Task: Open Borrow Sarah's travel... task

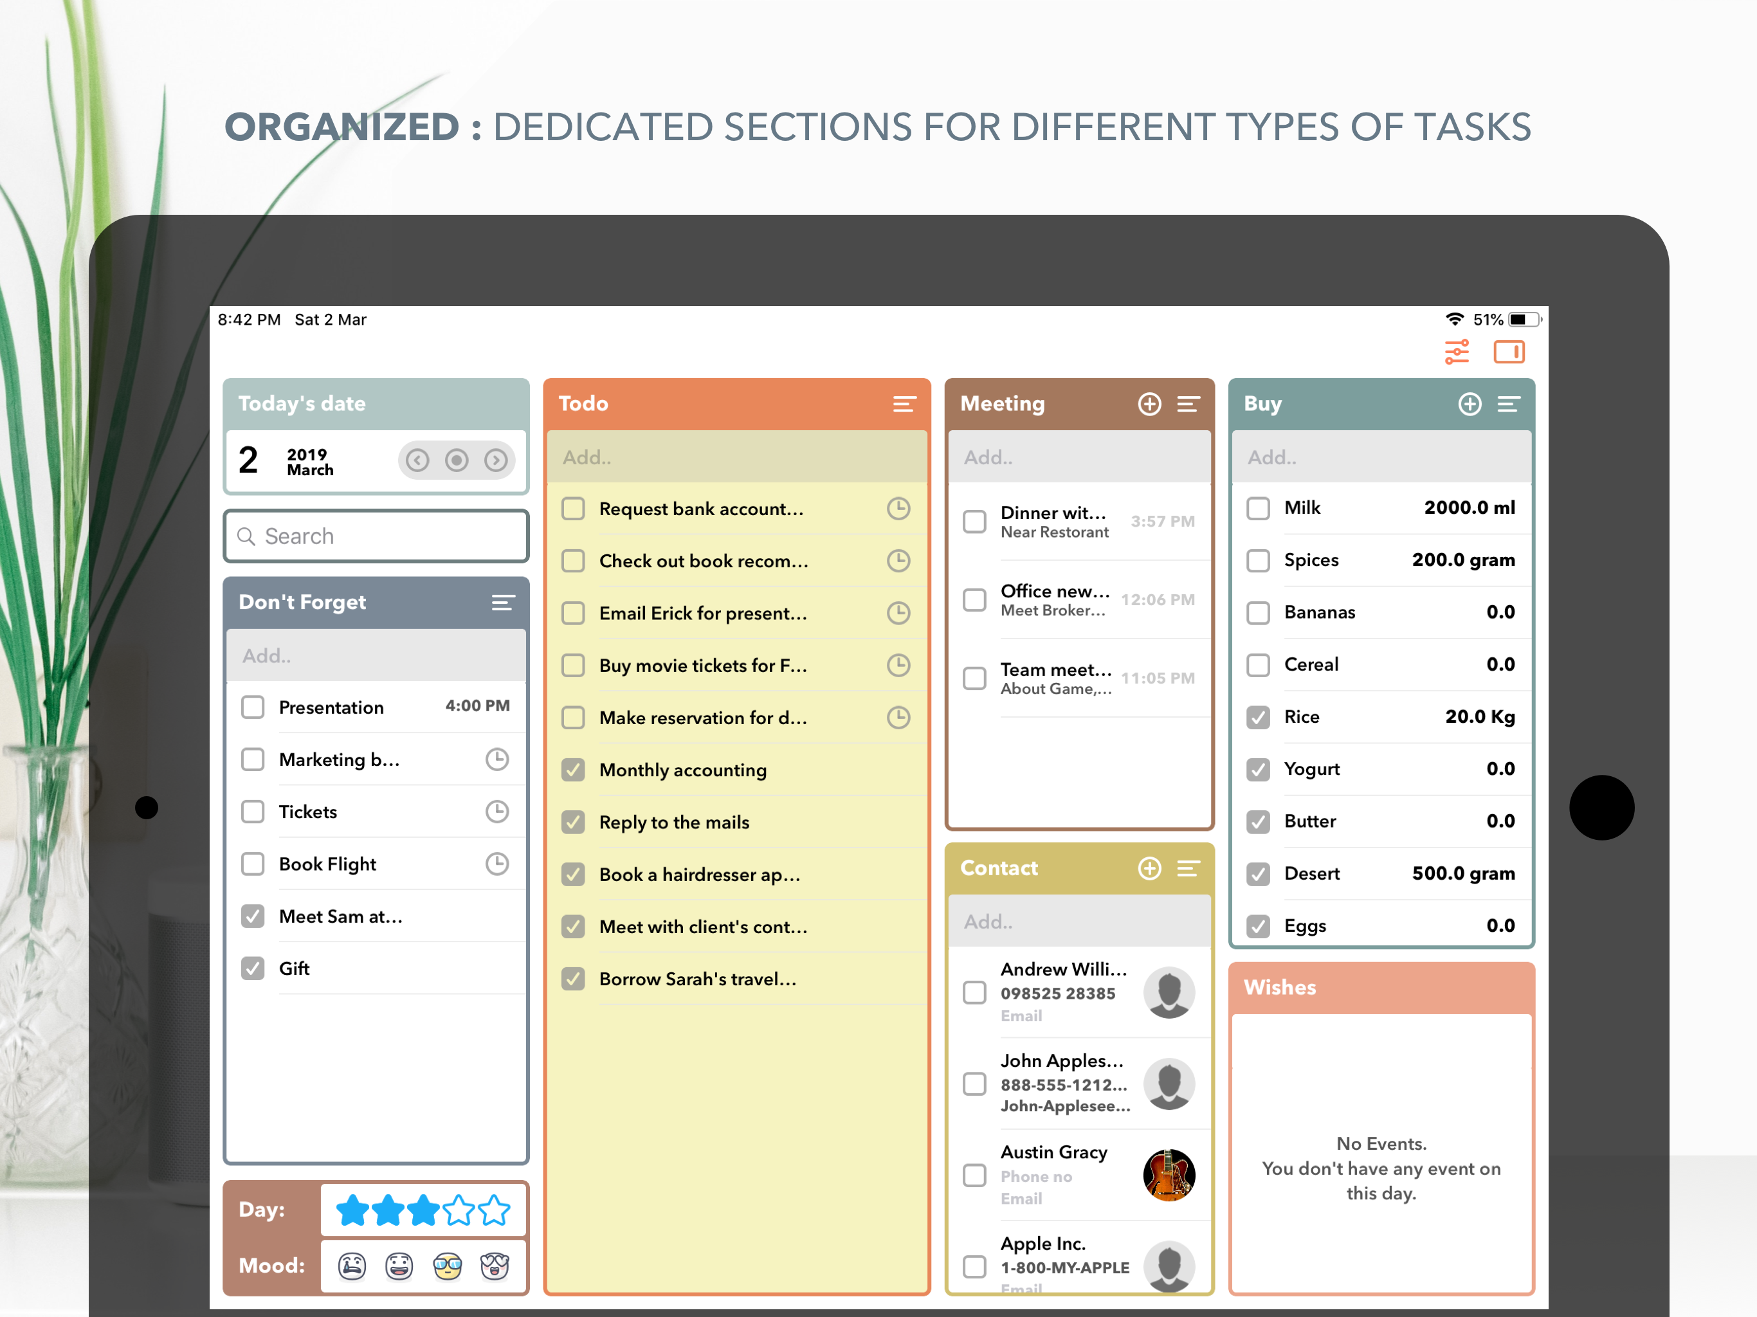Action: pos(737,979)
